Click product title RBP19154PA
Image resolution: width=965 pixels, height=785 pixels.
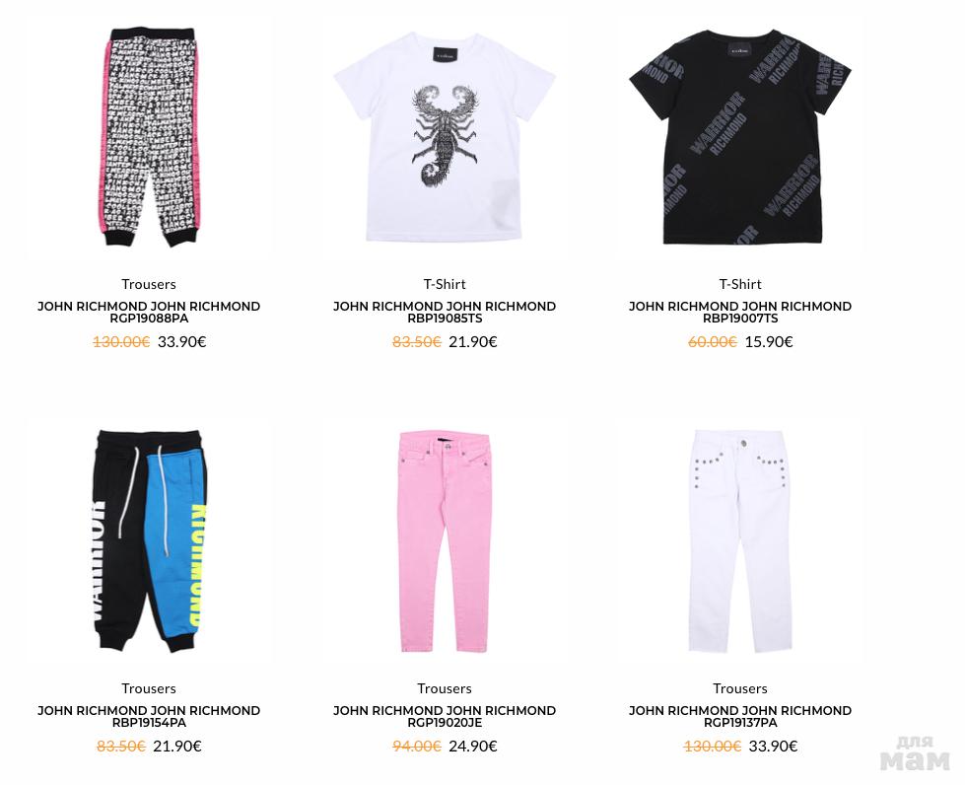pyautogui.click(x=148, y=717)
